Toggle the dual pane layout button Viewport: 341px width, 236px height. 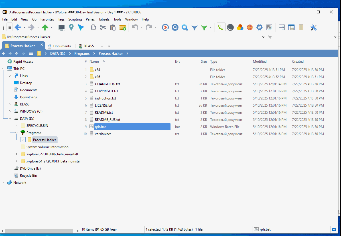pyautogui.click(x=282, y=28)
